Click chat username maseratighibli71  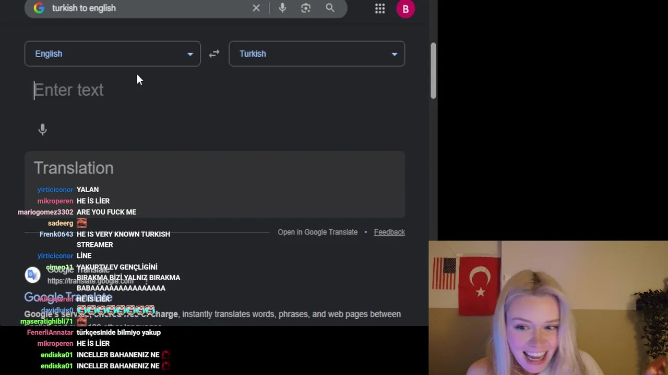pyautogui.click(x=46, y=321)
